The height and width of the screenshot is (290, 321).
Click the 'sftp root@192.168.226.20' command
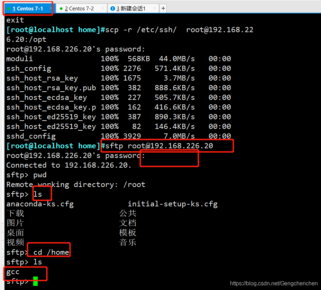coord(159,146)
